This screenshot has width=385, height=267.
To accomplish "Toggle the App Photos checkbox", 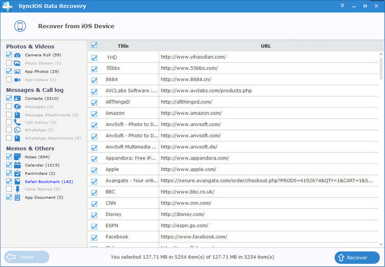I will pos(9,71).
